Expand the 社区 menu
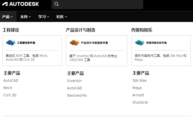Image resolution: width=193 pixels, height=118 pixels. 62,17
